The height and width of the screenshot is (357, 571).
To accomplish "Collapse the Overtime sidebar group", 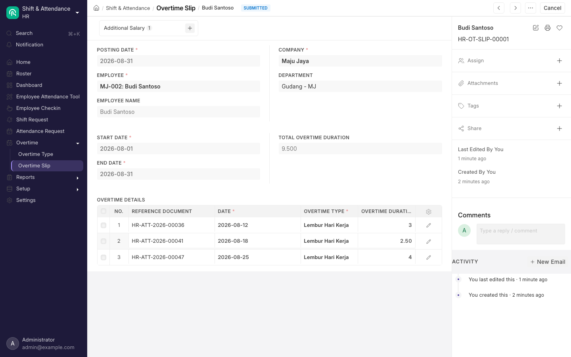I will click(x=78, y=143).
